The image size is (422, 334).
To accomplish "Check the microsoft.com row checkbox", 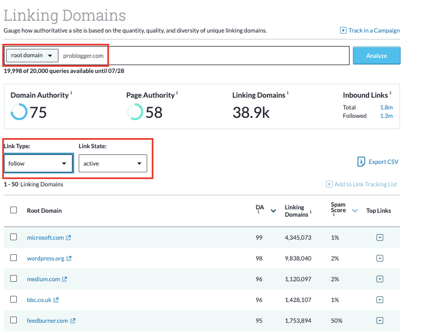I will coord(13,237).
